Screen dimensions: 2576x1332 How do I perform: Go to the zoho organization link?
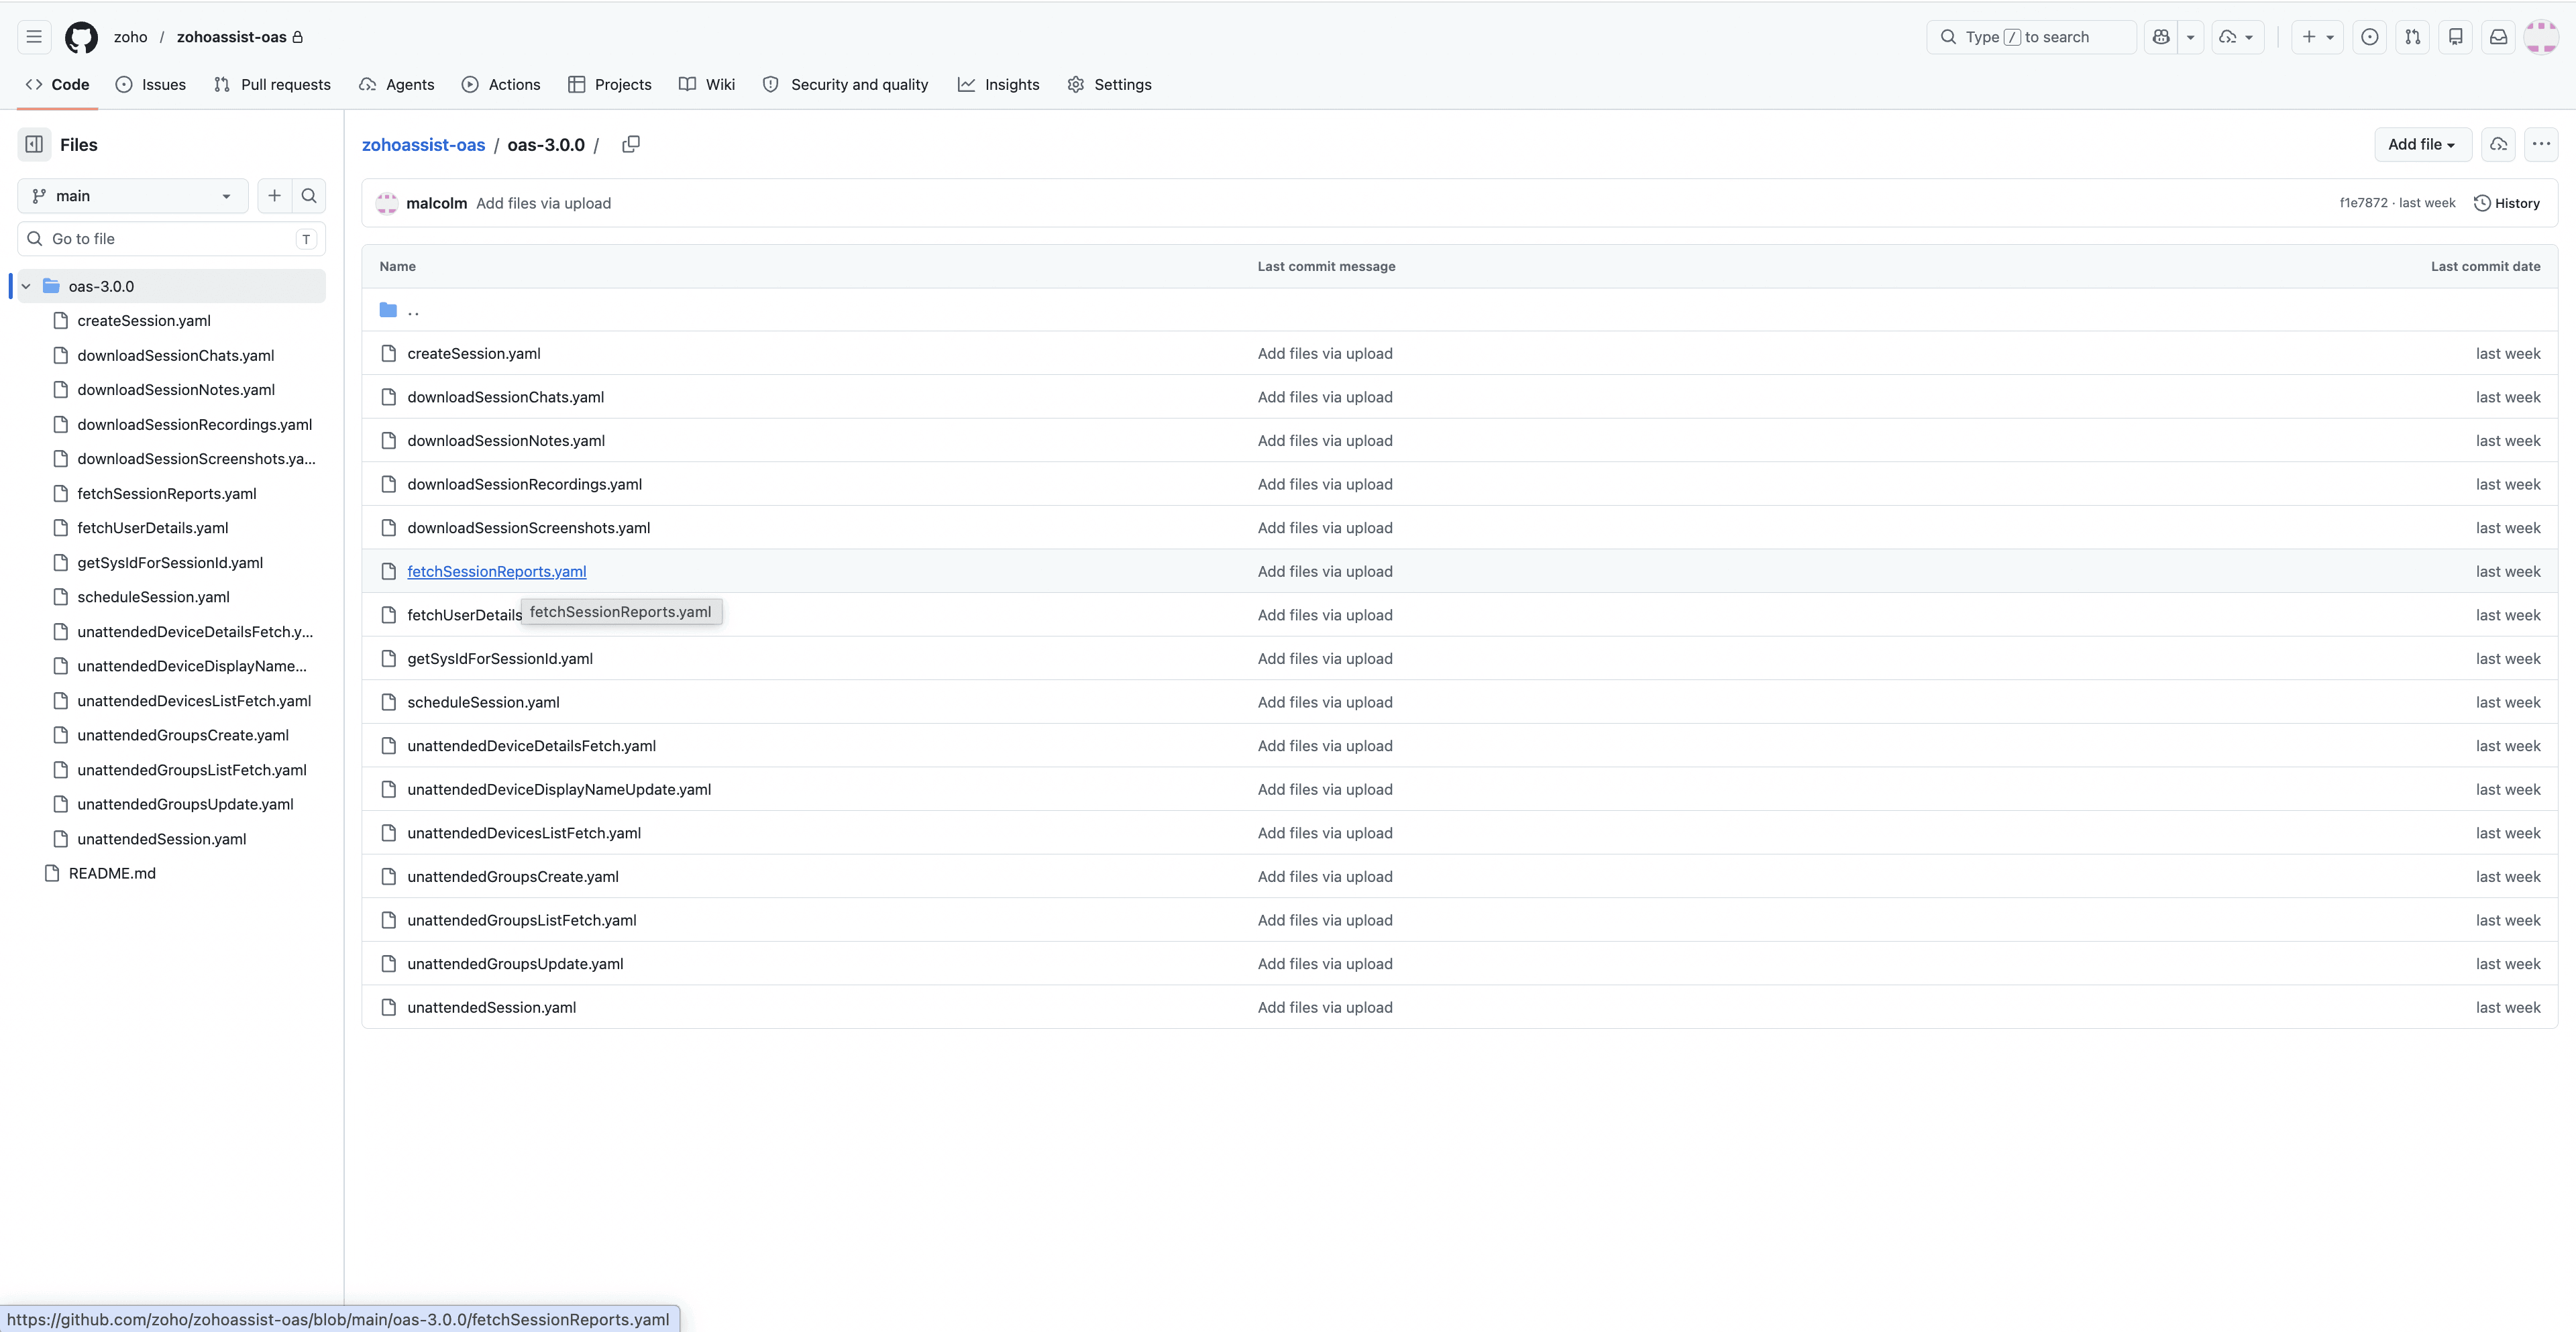(131, 37)
